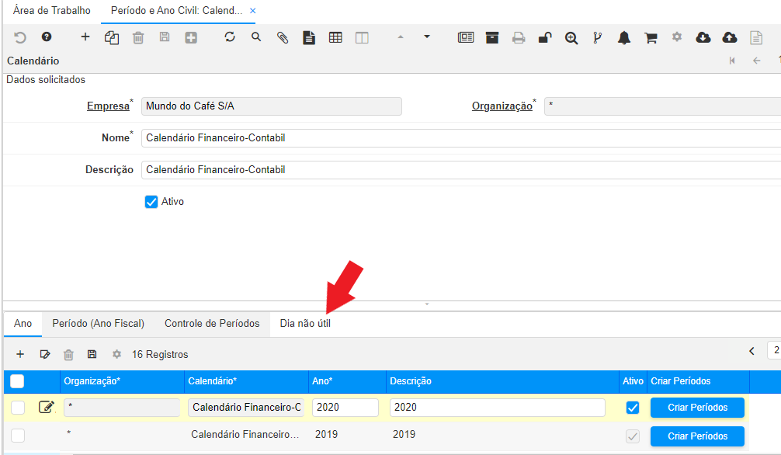Click the Save and New icon
This screenshot has width=781, height=455.
pyautogui.click(x=191, y=37)
